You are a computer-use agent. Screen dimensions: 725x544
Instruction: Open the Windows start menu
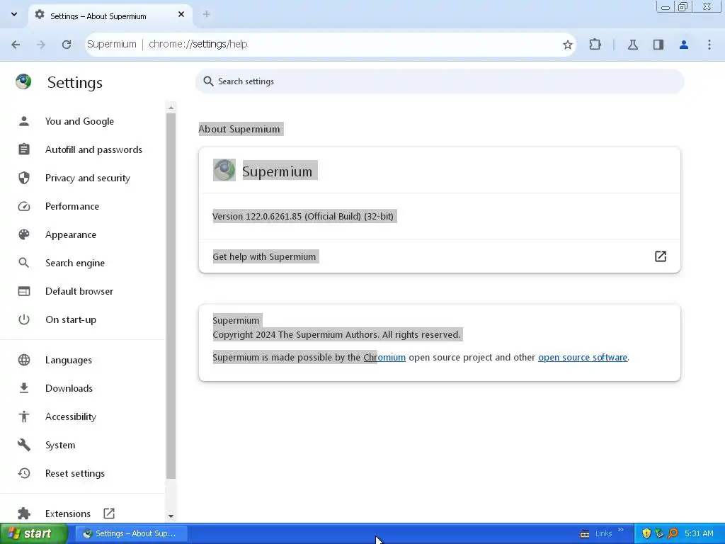[33, 534]
